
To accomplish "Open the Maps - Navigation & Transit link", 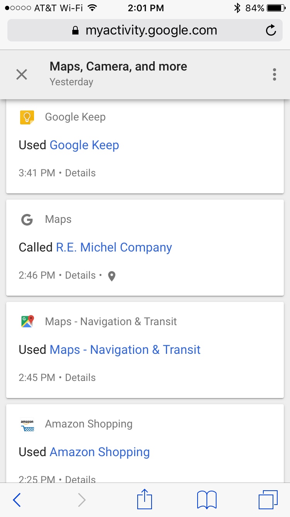I will 125,350.
